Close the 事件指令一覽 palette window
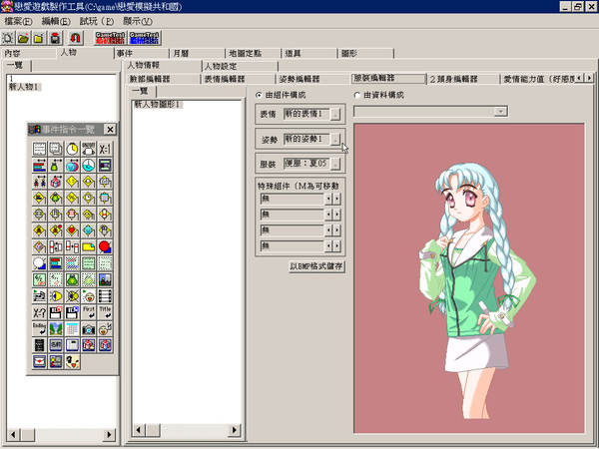Screen dimensions: 599x449 110,130
